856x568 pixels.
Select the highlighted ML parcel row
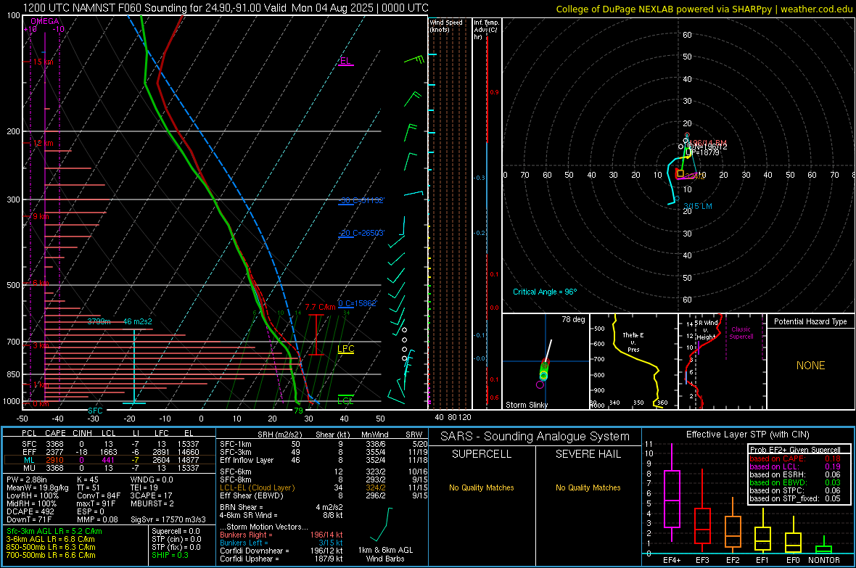point(110,461)
